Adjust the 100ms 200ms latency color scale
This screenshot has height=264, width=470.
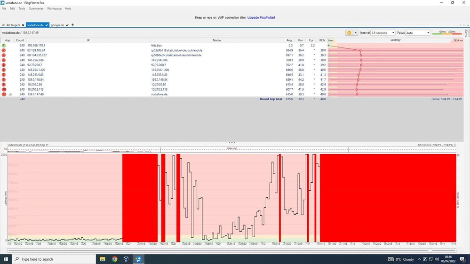(x=447, y=32)
